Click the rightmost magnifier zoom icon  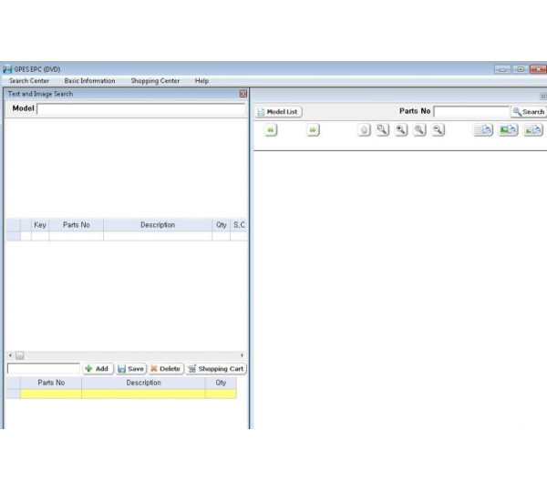pyautogui.click(x=439, y=130)
